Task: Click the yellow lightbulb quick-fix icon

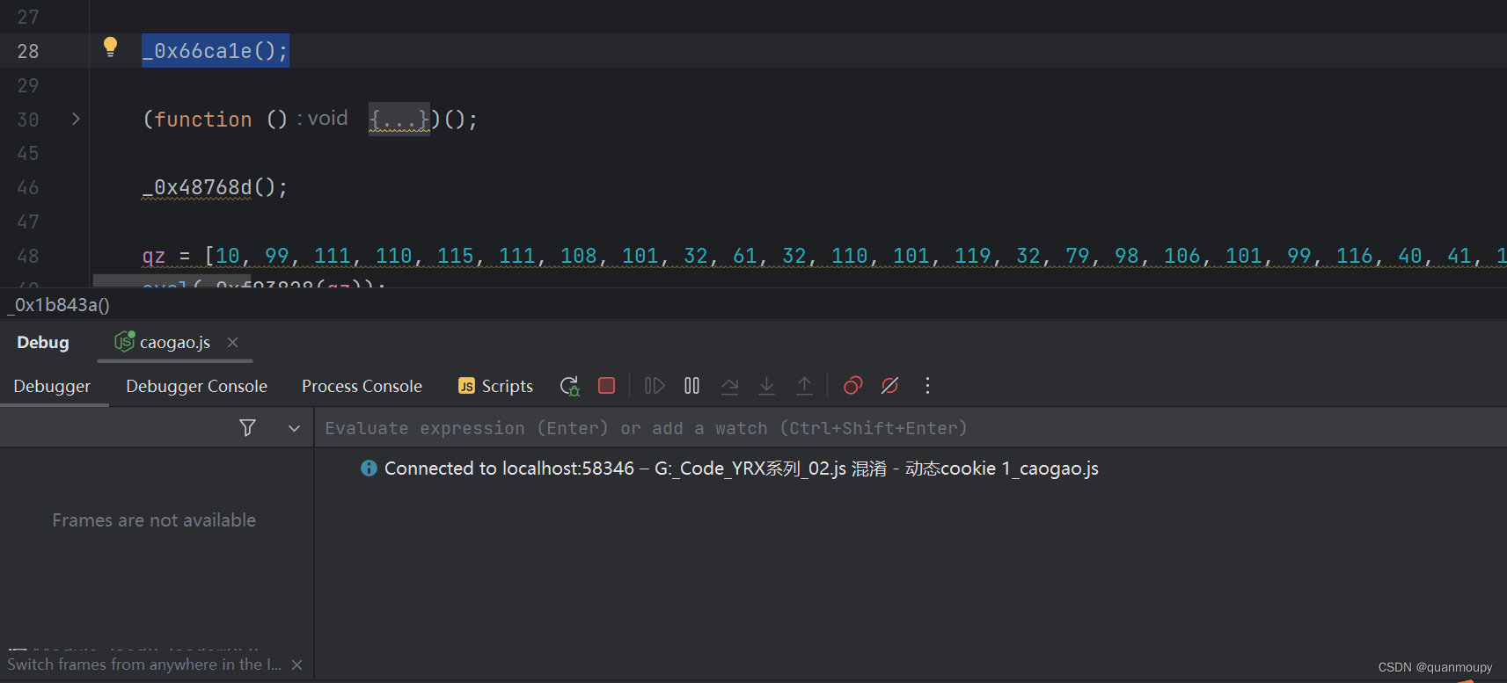Action: click(110, 47)
